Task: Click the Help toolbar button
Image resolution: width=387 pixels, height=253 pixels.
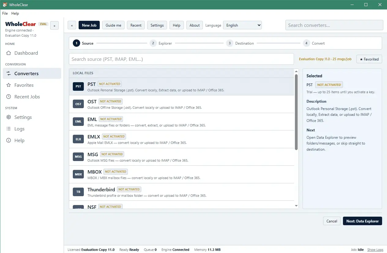Action: [x=177, y=25]
